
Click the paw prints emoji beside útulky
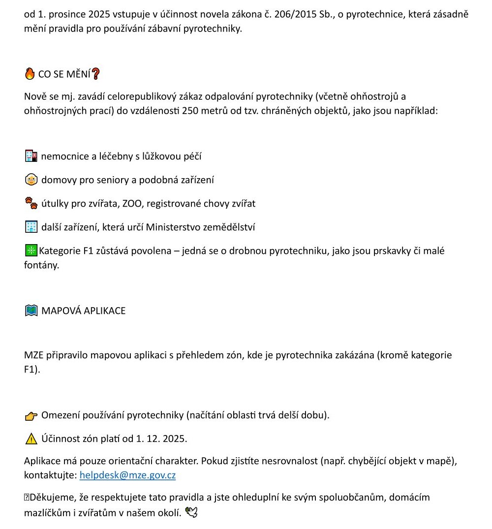(x=31, y=203)
